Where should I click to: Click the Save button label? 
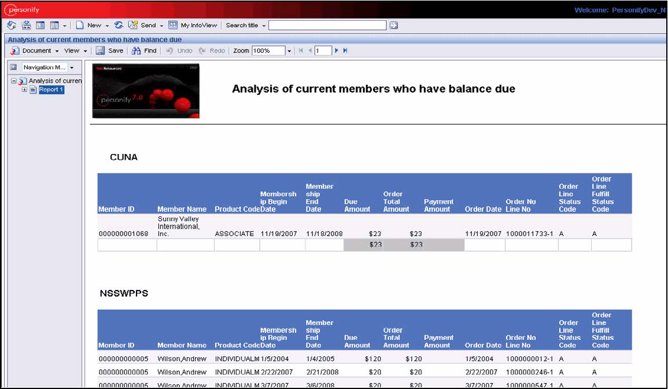point(116,50)
